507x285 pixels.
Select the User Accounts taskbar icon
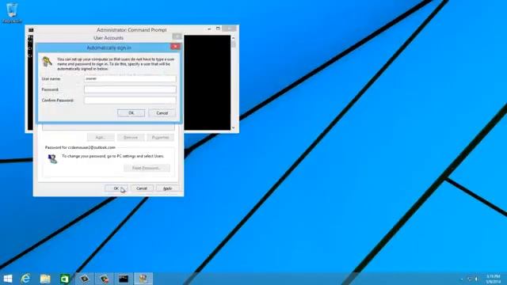click(x=143, y=279)
